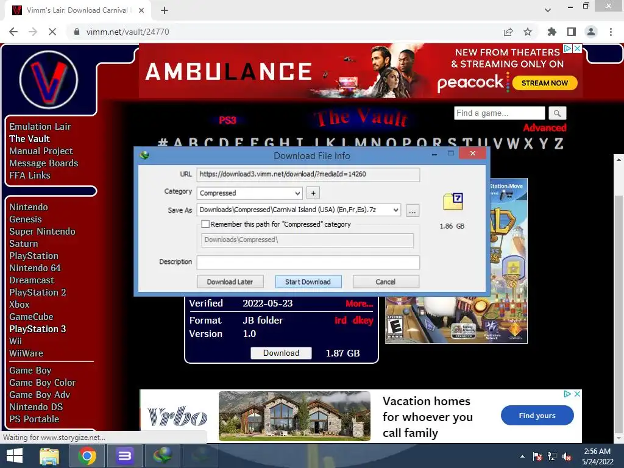Click the 7z file type icon in dialog

coord(453,202)
